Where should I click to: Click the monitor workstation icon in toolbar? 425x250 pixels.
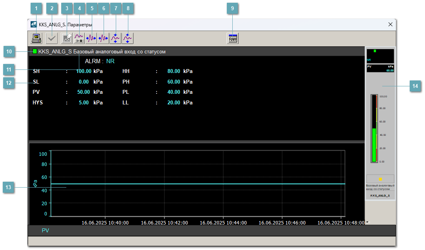click(36, 38)
